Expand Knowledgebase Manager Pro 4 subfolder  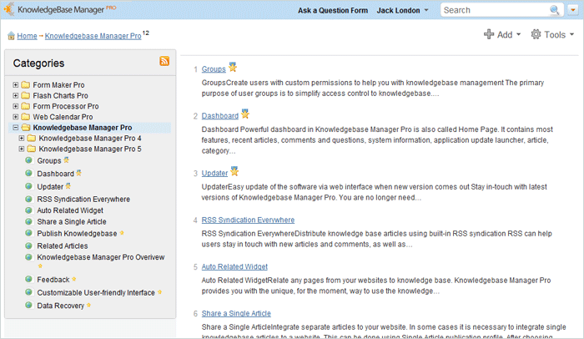pos(22,139)
